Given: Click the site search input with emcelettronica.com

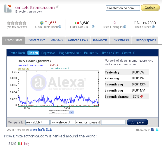Looking at the screenshot, I should click(123, 8).
